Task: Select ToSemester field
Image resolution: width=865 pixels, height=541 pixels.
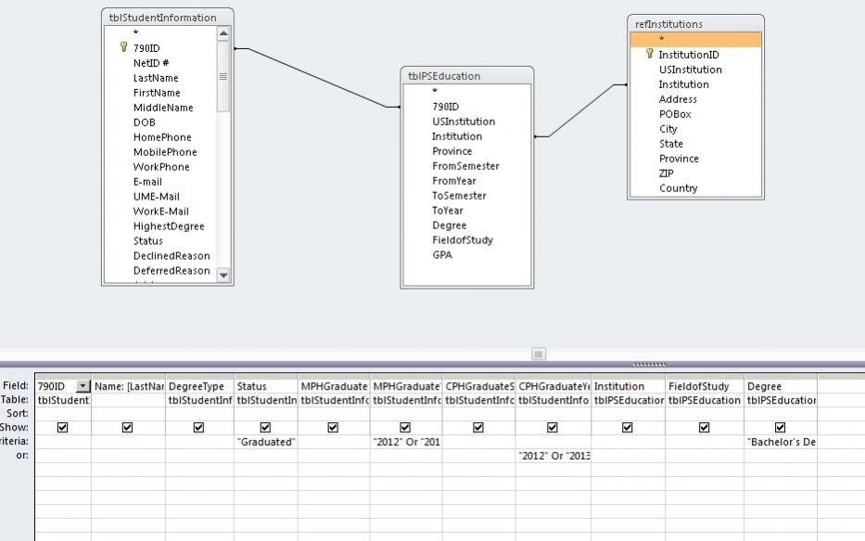Action: tap(459, 196)
